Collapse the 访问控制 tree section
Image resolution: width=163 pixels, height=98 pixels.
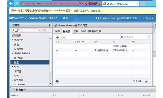pos(12,40)
